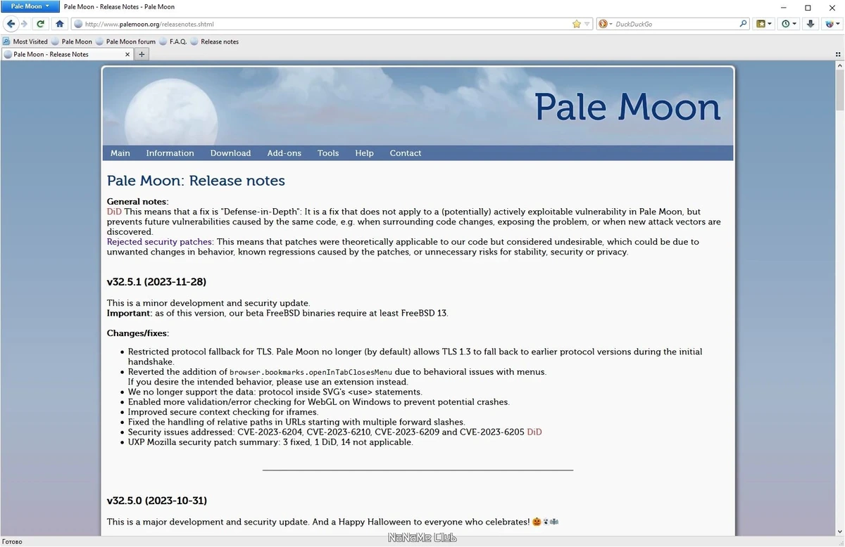Open the history clock dropdown button
Image resolution: width=845 pixels, height=547 pixels.
tap(789, 24)
